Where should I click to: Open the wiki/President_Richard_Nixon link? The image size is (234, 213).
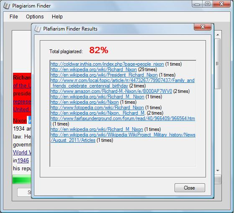pyautogui.click(x=104, y=75)
